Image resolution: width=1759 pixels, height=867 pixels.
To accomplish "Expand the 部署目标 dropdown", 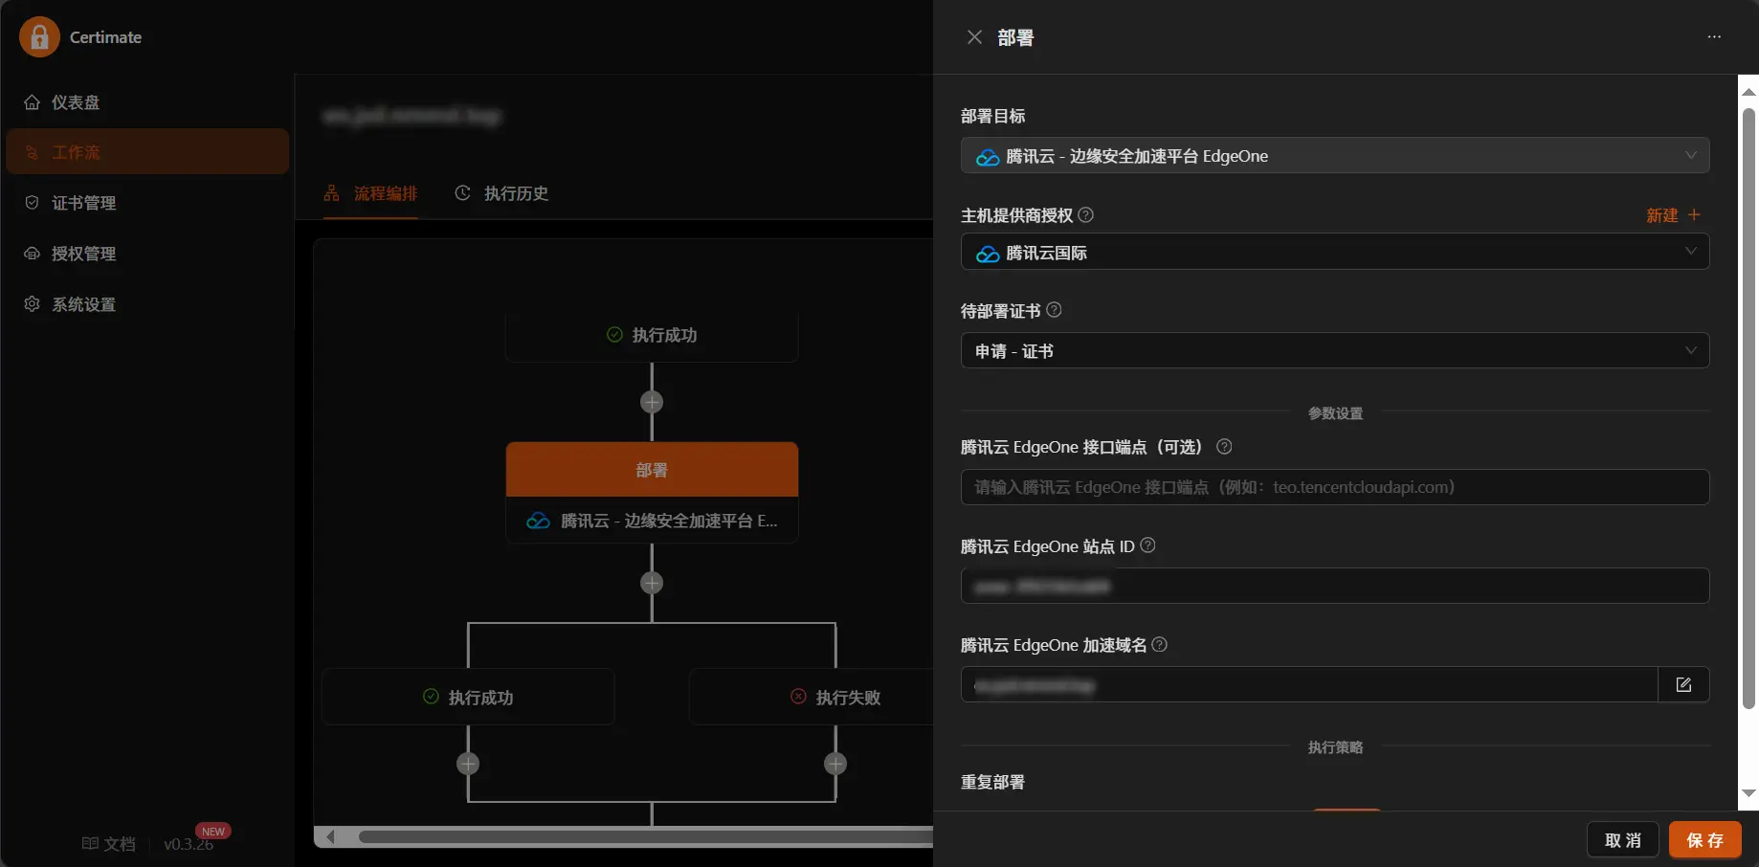I will pos(1335,156).
